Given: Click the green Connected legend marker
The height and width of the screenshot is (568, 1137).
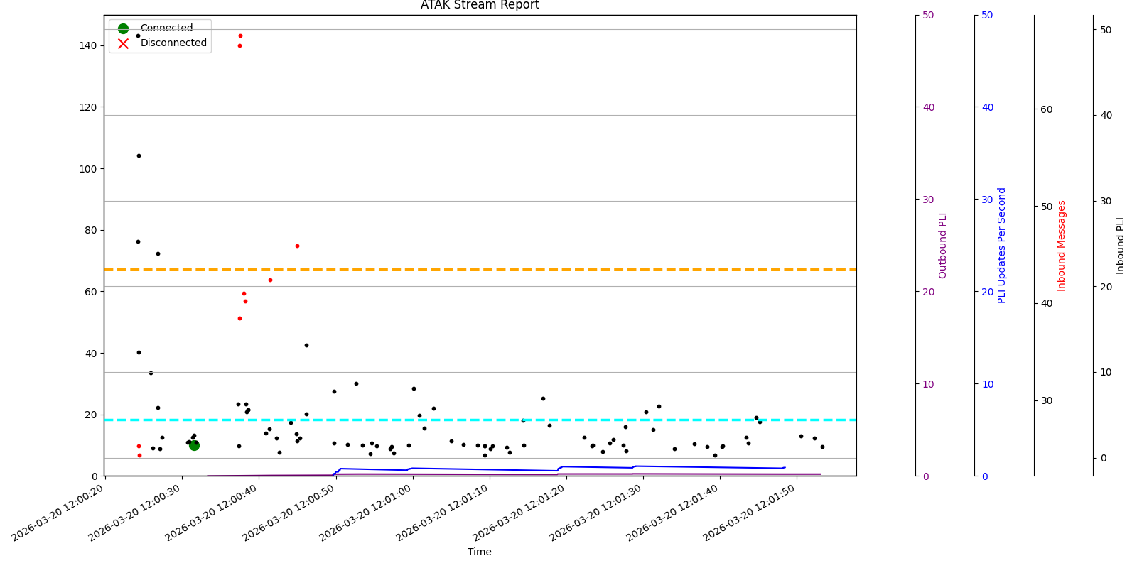Looking at the screenshot, I should [123, 28].
